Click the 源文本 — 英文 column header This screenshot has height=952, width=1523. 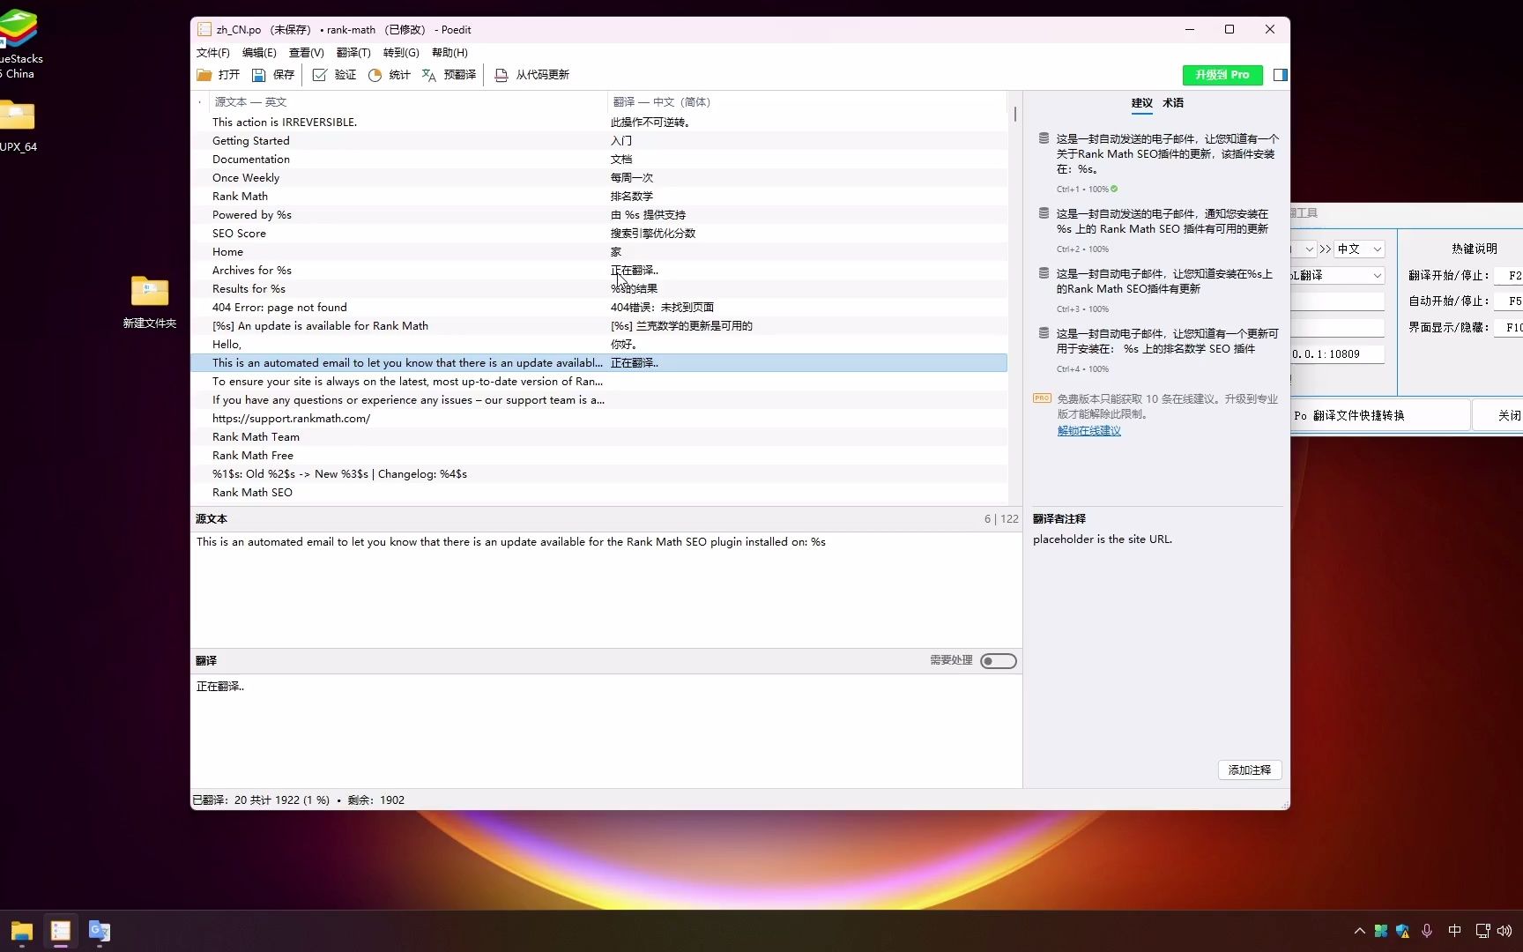(x=408, y=102)
